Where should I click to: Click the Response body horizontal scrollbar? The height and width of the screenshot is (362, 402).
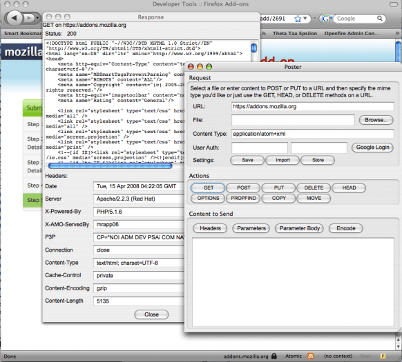[x=111, y=165]
